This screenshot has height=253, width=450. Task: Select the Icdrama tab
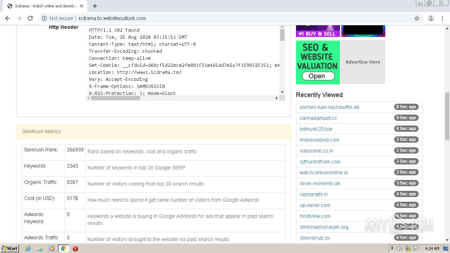(46, 6)
